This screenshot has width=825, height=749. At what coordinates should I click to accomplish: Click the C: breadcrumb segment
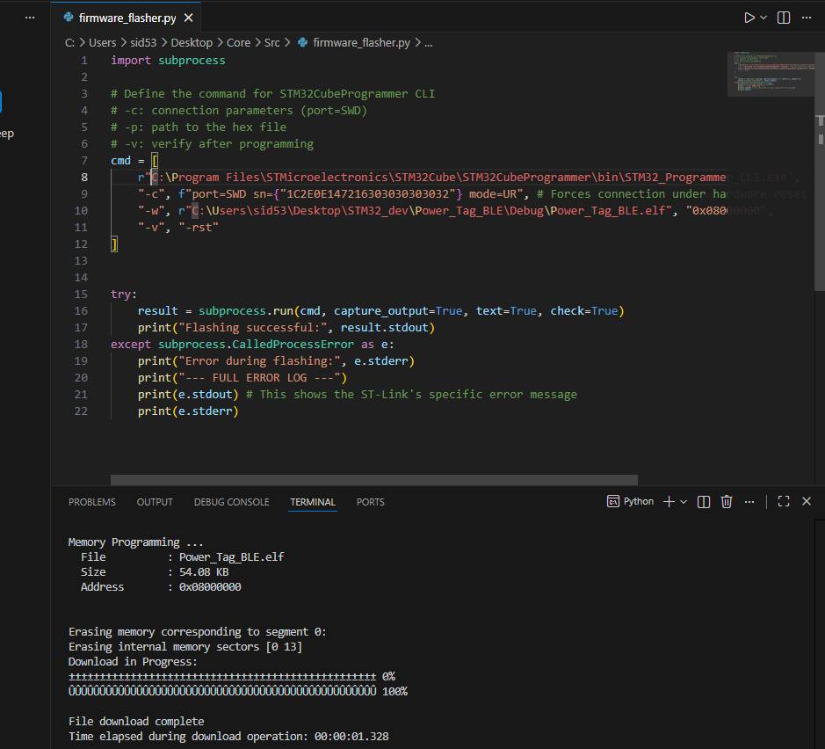coord(69,42)
